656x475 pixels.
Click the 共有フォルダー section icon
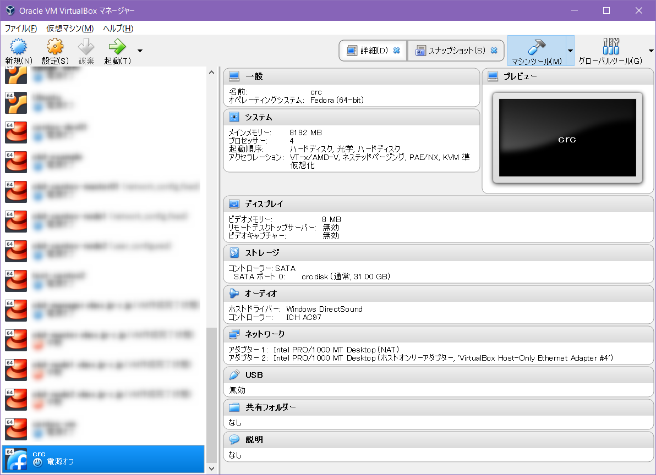pyautogui.click(x=233, y=407)
